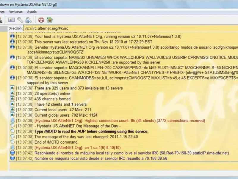Click the blue globe icon beside 'Resolviendo el nombre'
This screenshot has width=238, height=179.
coord(12,153)
